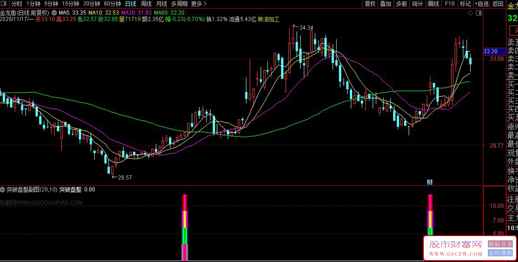Open F10 company info
The image size is (518, 262).
(450, 4)
